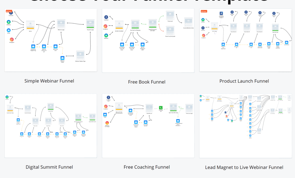Click the Summit Optin Page icon
This screenshot has width=295, height=178.
[10, 109]
